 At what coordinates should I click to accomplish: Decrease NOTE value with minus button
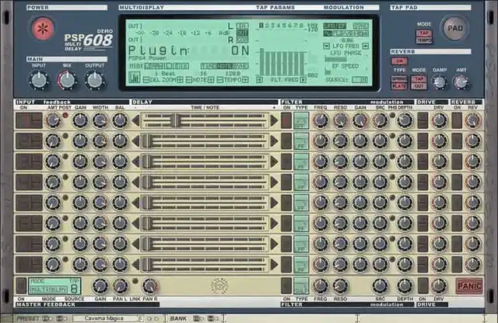(188, 80)
